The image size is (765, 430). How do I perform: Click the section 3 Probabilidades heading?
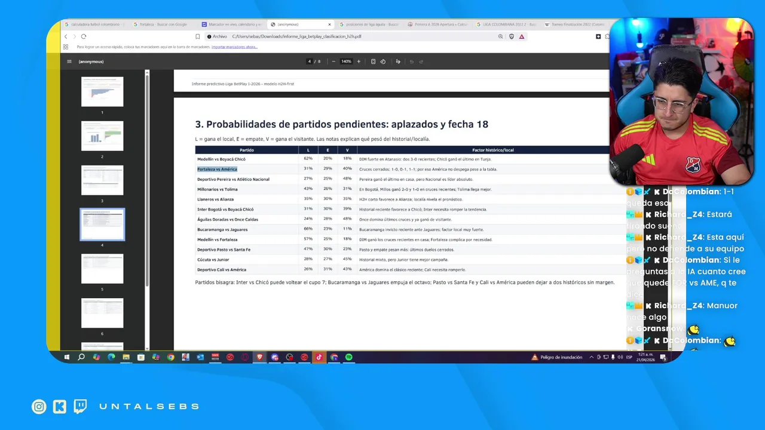(342, 124)
